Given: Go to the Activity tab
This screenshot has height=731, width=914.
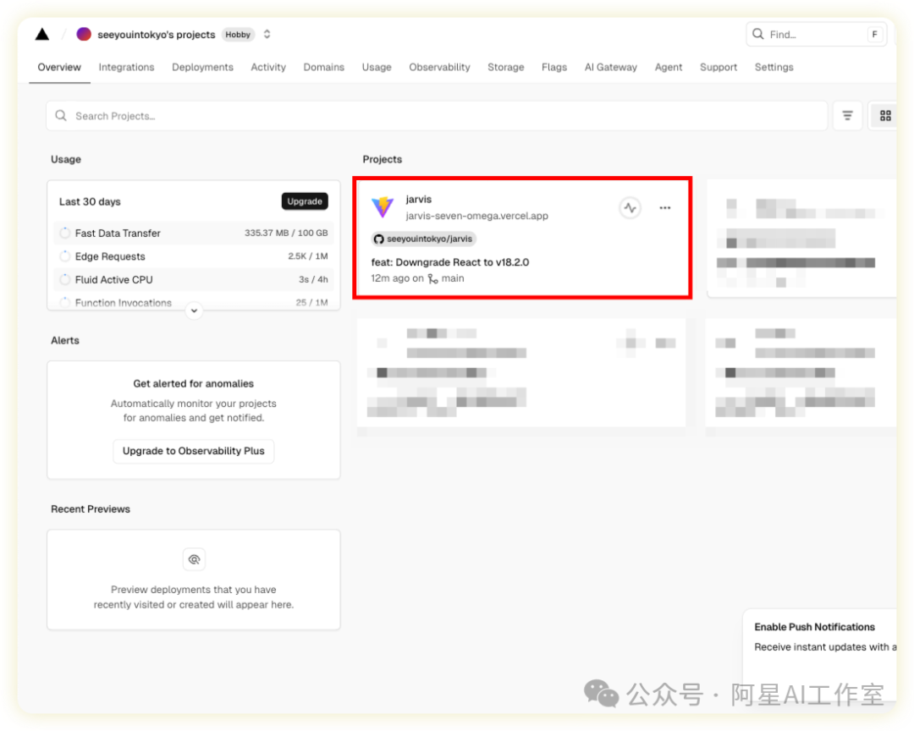Looking at the screenshot, I should pyautogui.click(x=268, y=67).
